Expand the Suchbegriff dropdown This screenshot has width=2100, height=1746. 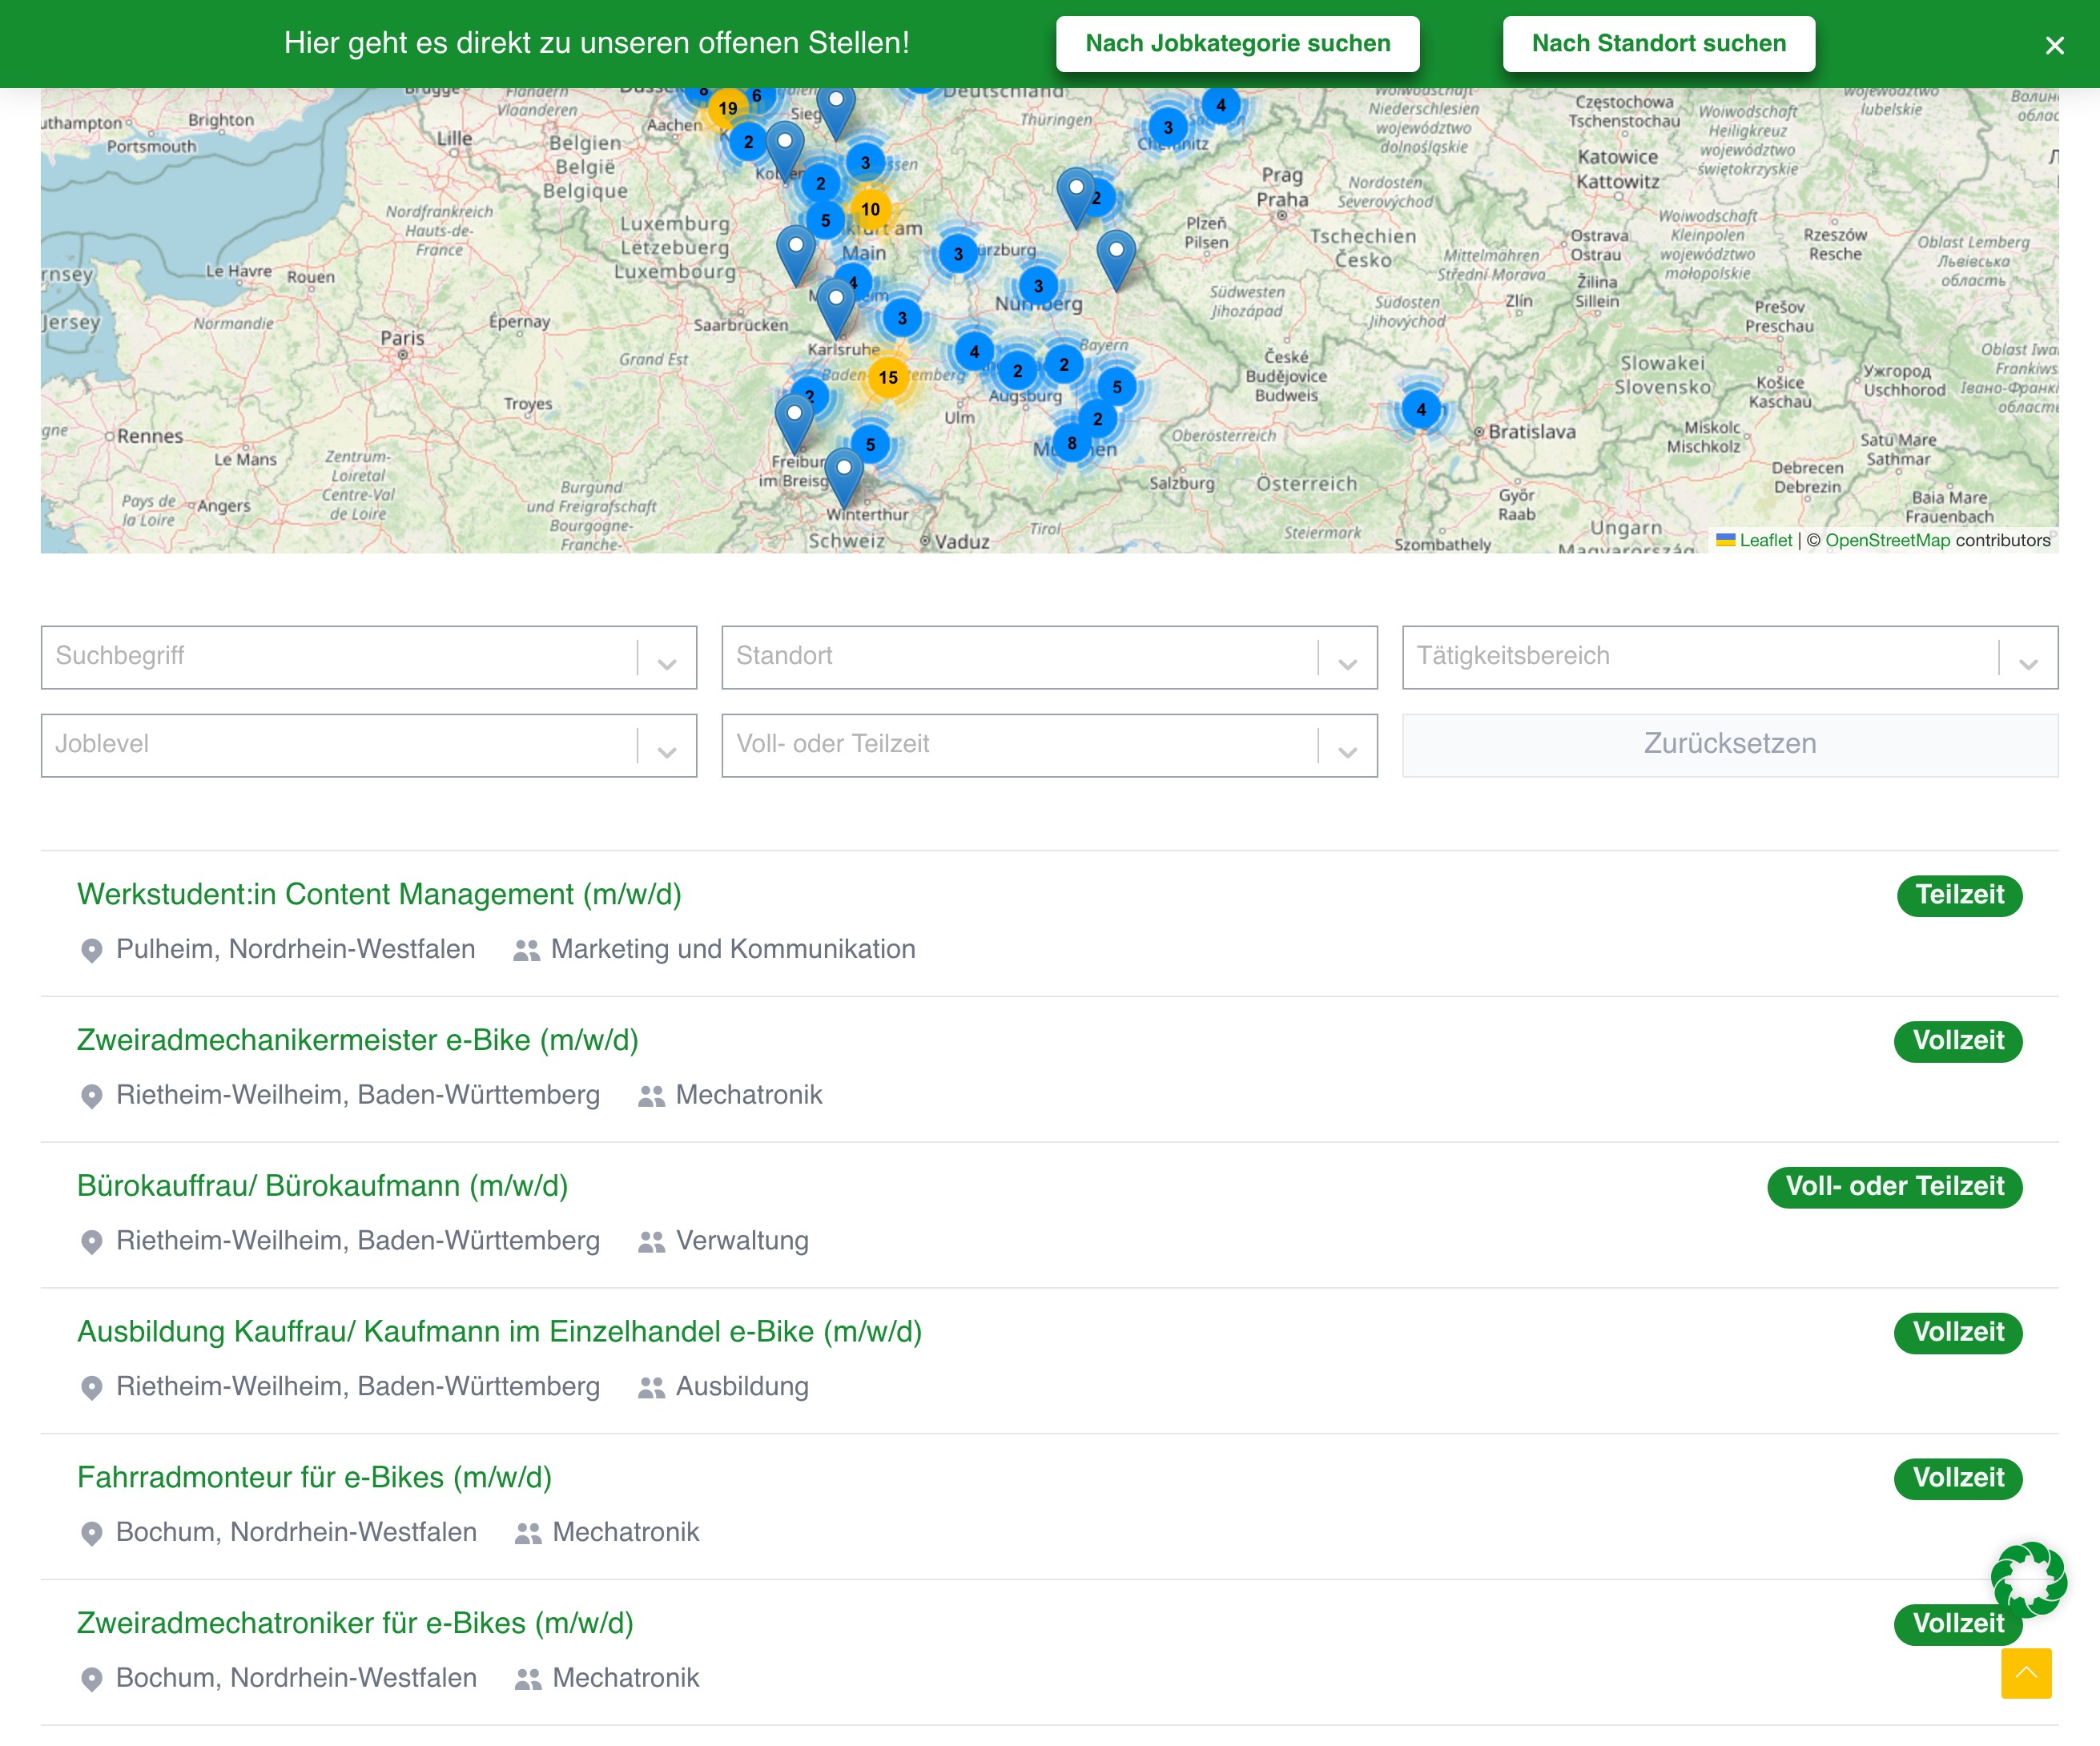[667, 658]
